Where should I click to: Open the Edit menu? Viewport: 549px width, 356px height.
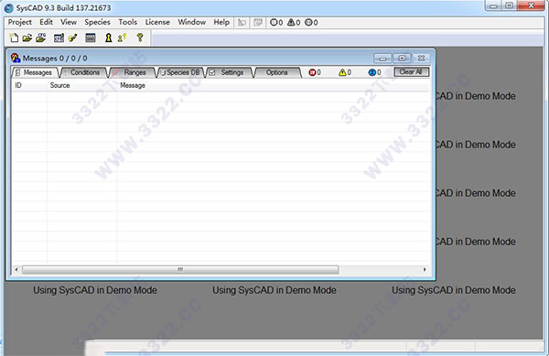point(46,22)
